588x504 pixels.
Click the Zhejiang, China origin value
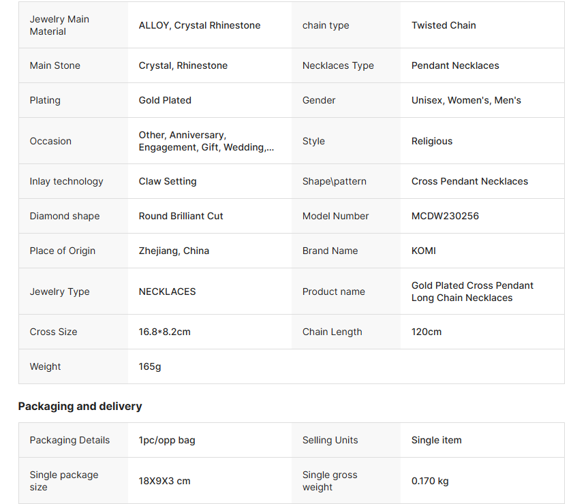(x=174, y=251)
